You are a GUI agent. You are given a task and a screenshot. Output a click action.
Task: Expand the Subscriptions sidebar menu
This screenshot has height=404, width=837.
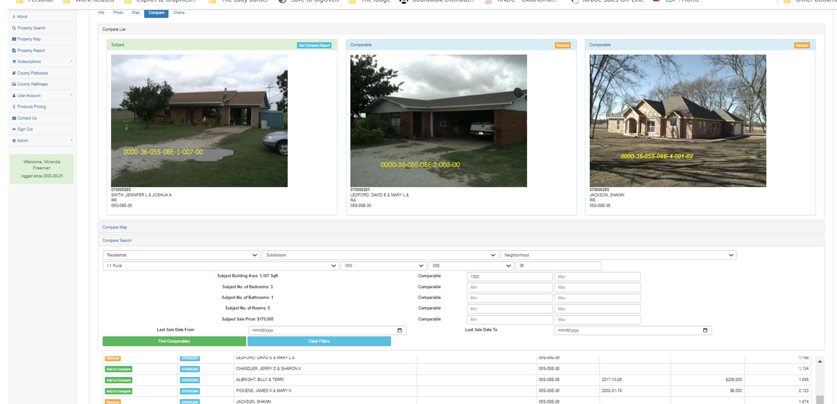tap(41, 61)
